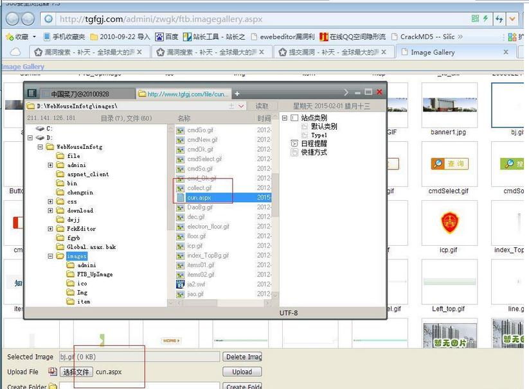Expand the download folder

click(x=50, y=211)
